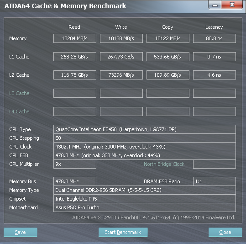Click the Save button
Viewport: 246px width, 244px height.
pyautogui.click(x=21, y=232)
